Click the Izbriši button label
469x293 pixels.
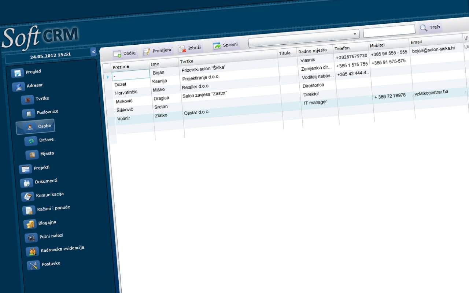[195, 48]
